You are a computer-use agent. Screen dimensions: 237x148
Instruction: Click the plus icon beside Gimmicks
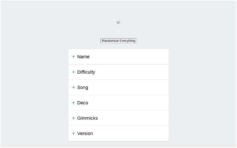pos(73,118)
